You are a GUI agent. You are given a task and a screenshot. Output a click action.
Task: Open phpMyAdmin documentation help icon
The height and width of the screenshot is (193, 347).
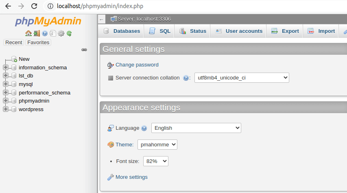click(x=45, y=33)
